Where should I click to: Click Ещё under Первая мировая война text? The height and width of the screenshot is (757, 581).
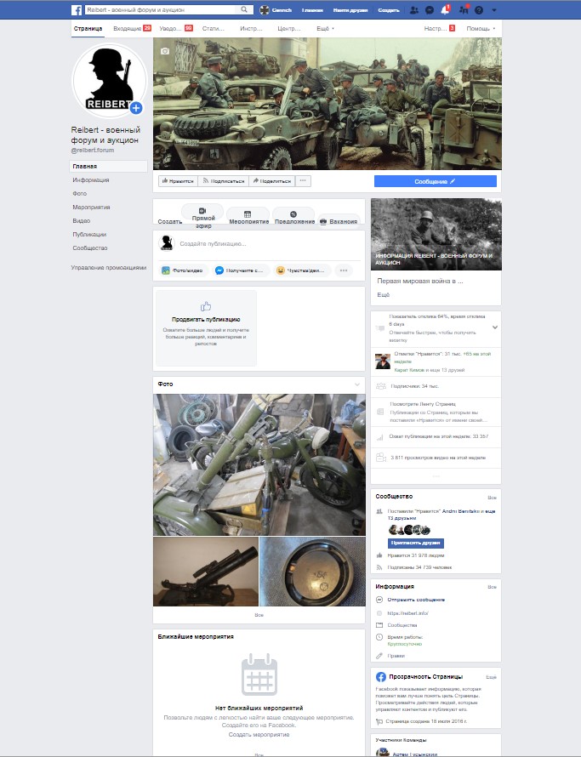pyautogui.click(x=383, y=294)
